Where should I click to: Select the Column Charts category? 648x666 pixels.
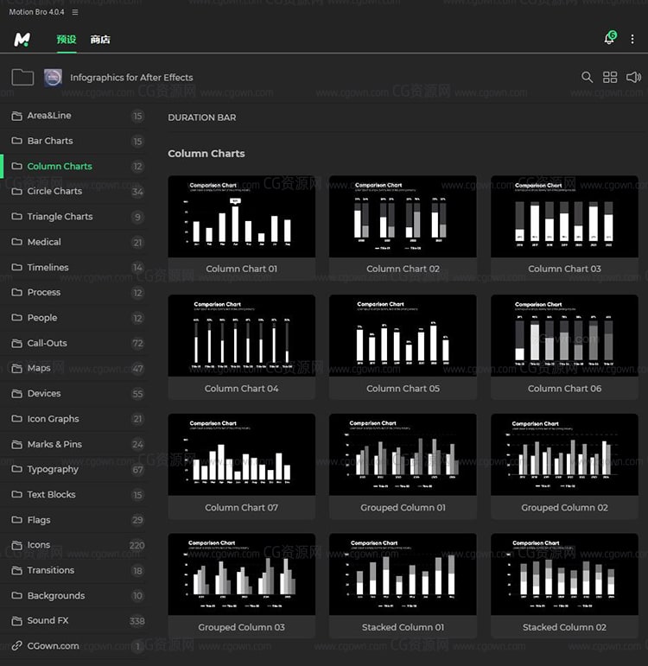click(x=73, y=166)
